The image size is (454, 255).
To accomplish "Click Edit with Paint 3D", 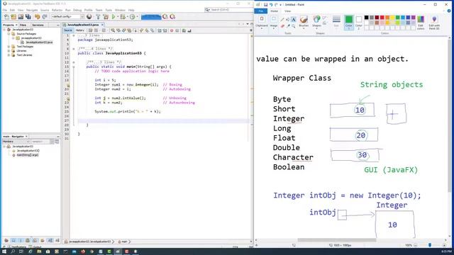I will tap(434, 22).
